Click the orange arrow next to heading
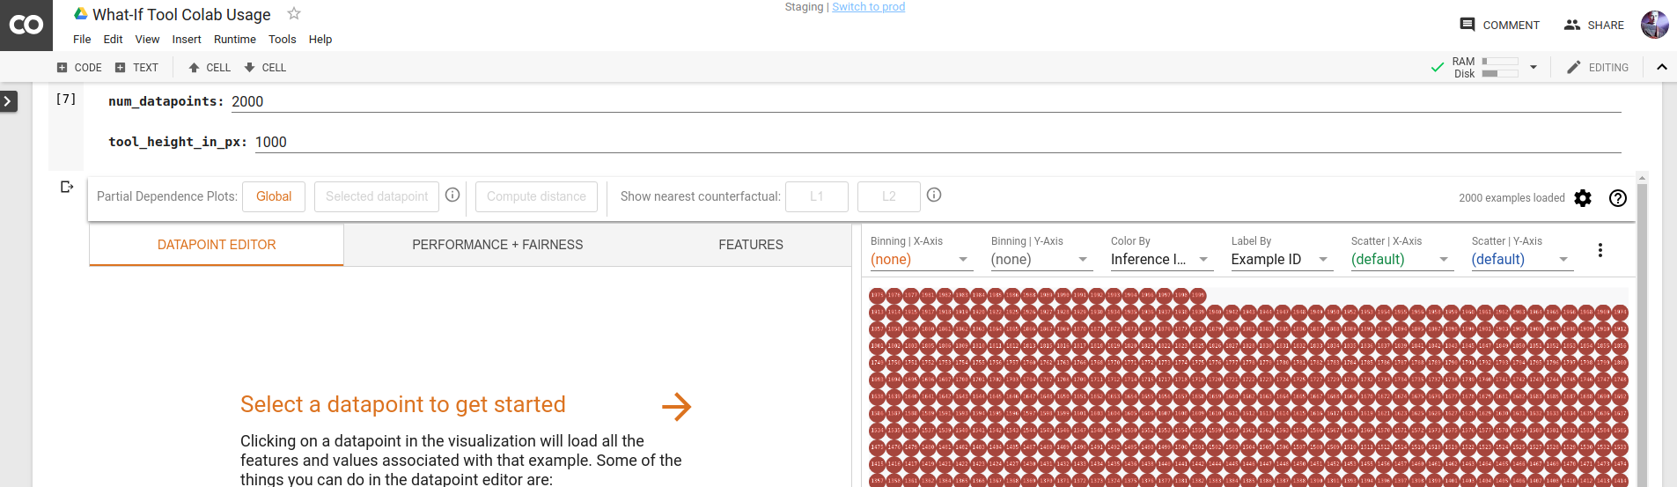 [x=676, y=406]
